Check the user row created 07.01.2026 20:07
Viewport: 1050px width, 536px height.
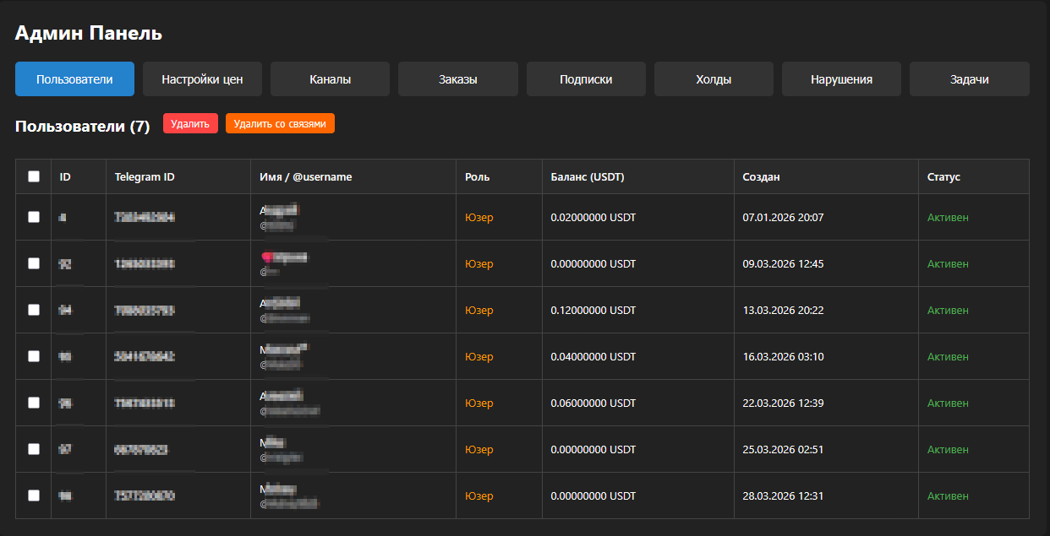[34, 217]
